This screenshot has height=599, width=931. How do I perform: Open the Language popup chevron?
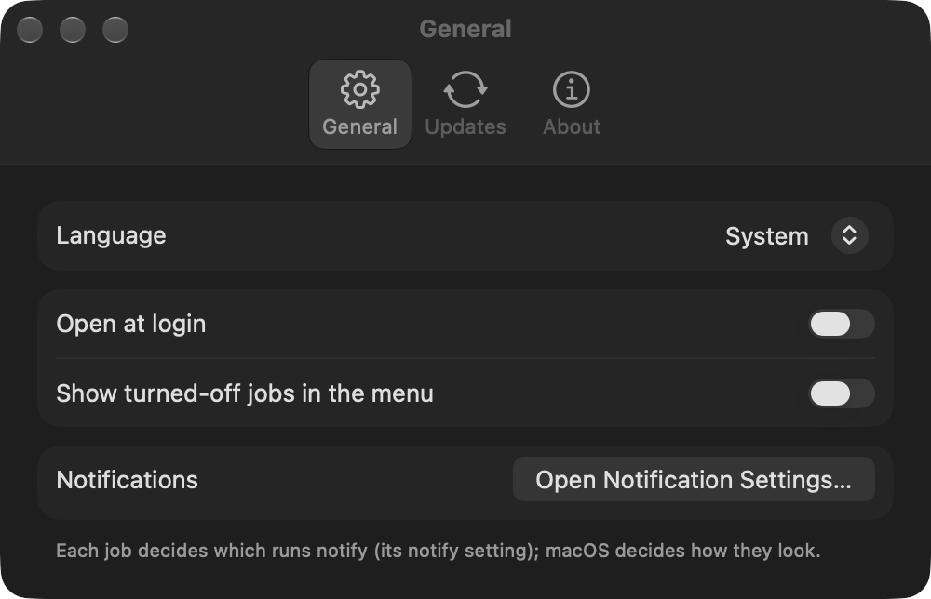coord(850,235)
